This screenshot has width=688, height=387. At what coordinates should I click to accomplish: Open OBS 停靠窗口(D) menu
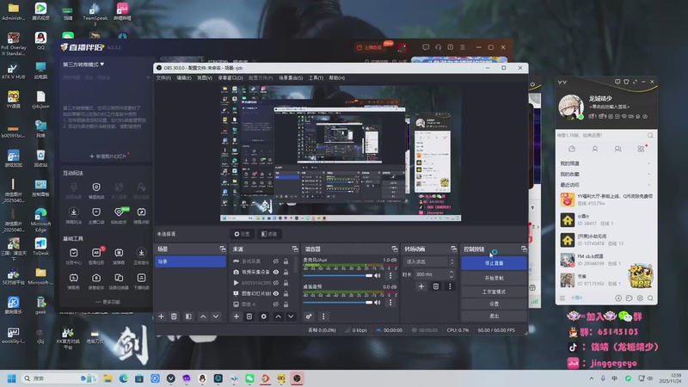230,77
